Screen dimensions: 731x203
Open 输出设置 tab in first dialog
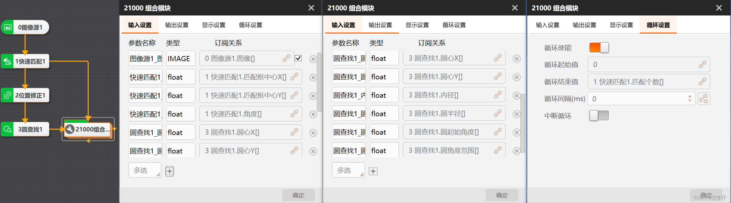[x=177, y=25]
